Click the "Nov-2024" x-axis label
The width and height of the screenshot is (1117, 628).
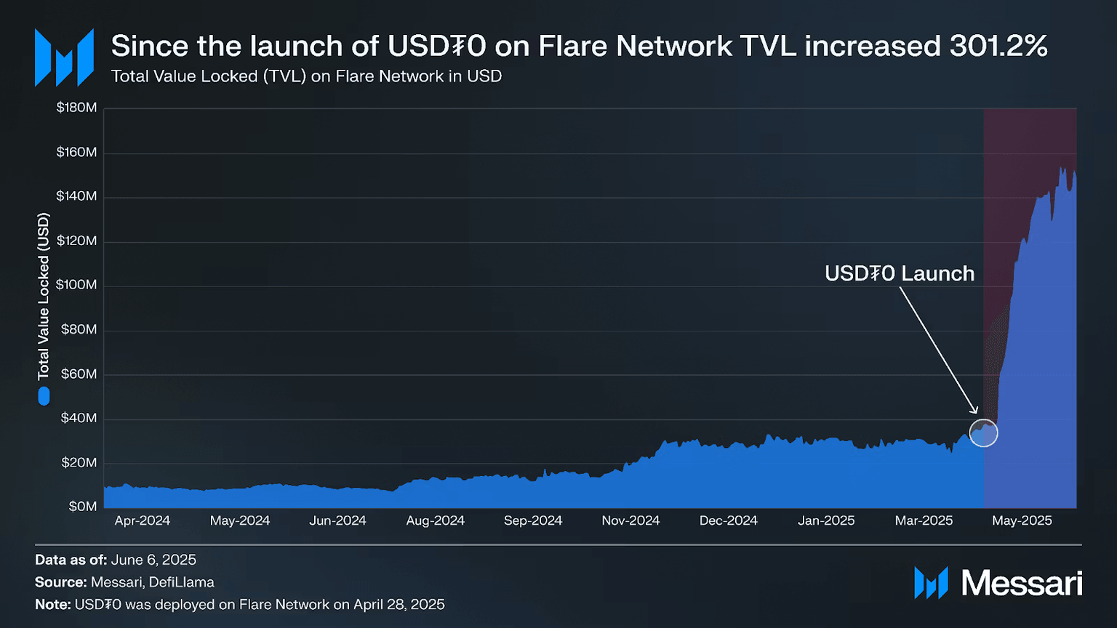630,520
